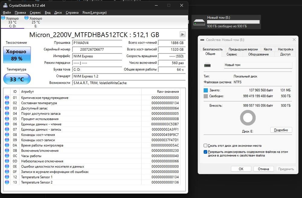Enable Сжать этот диск для экономии места

coord(205,145)
